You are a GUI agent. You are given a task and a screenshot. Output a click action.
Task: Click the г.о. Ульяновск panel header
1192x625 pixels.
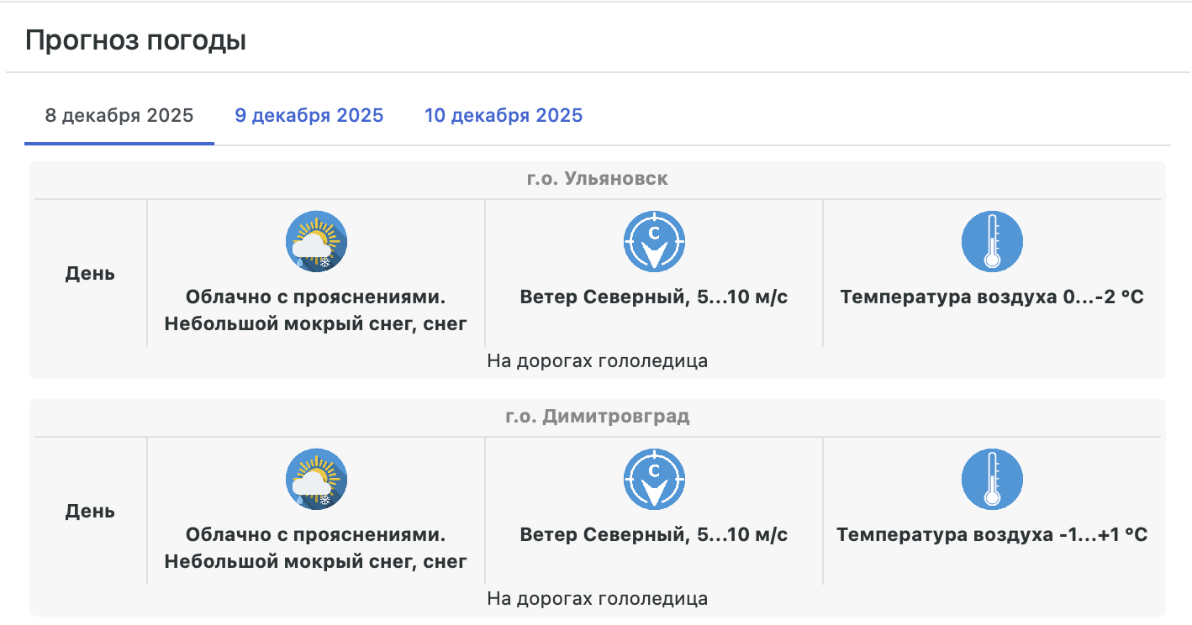pyautogui.click(x=597, y=179)
